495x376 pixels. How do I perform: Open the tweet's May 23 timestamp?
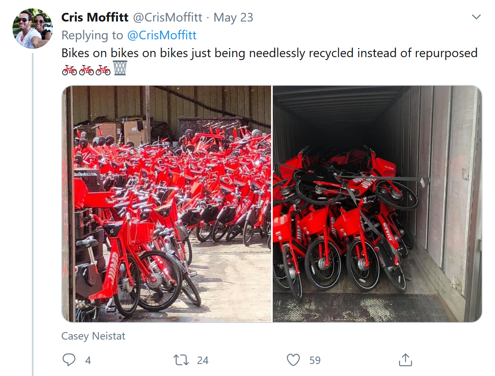tap(233, 17)
